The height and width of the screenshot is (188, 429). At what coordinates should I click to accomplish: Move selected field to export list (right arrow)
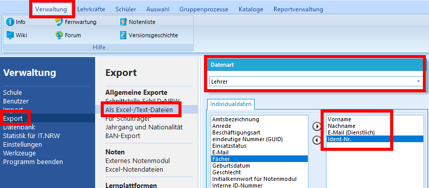(x=317, y=126)
